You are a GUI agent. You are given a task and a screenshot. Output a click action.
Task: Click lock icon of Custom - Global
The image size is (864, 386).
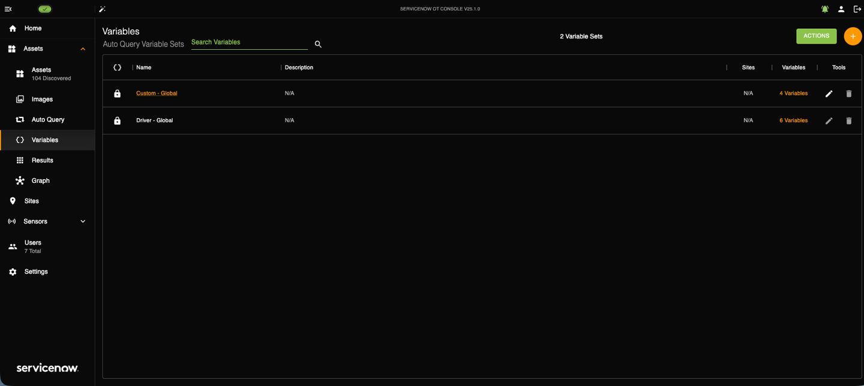[x=118, y=94]
